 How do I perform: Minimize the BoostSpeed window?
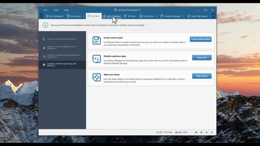198,10
